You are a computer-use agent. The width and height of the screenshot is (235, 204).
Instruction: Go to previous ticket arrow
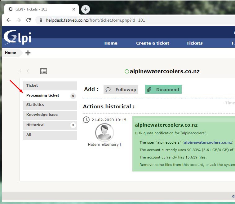pos(28,71)
